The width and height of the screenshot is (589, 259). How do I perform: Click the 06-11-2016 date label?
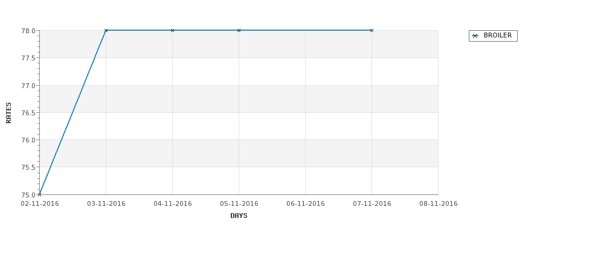(306, 204)
